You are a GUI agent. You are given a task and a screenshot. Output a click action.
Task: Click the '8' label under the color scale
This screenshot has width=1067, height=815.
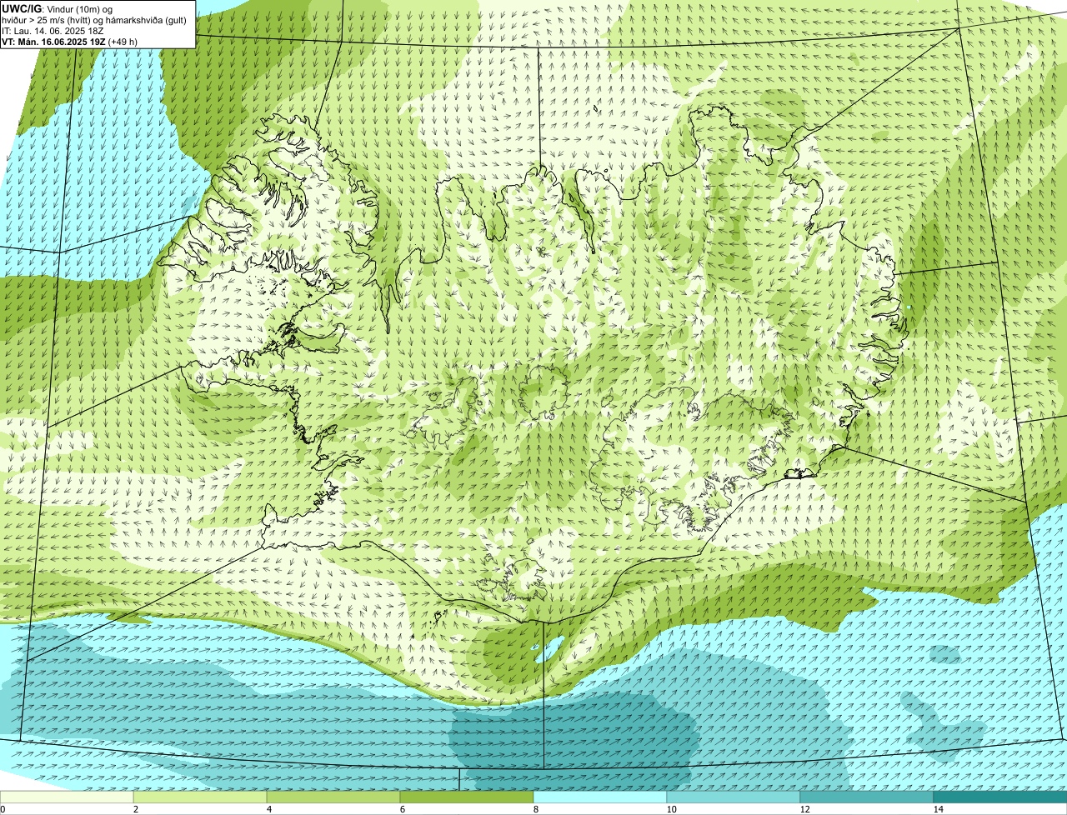click(x=536, y=809)
